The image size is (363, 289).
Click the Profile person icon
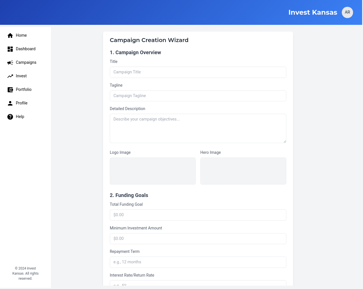10,103
